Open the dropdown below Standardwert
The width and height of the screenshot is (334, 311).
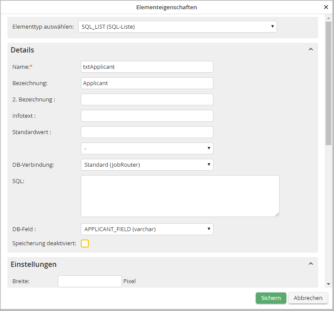tap(147, 149)
